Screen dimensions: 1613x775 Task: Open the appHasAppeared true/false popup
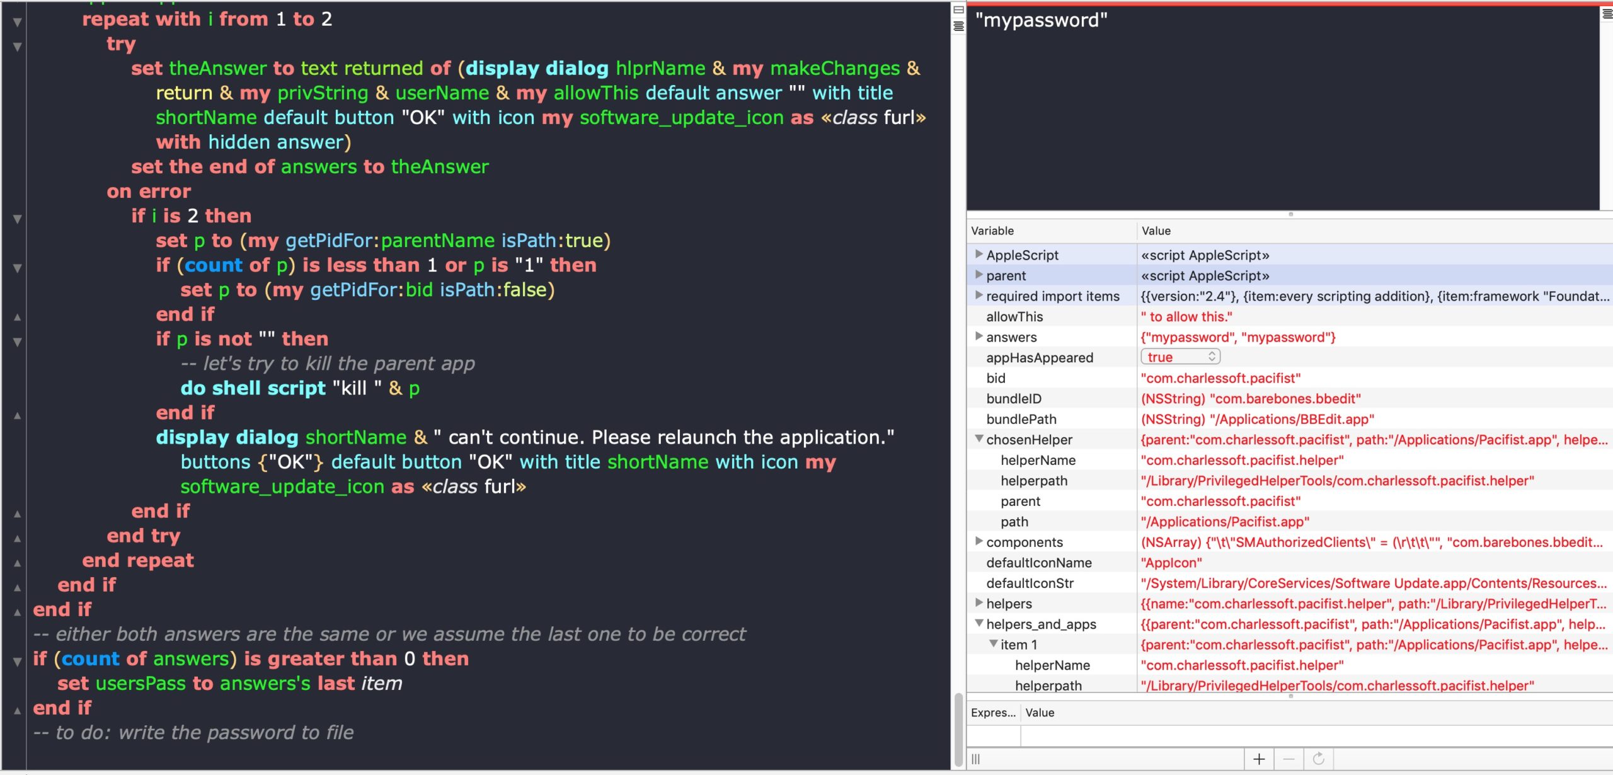click(1180, 357)
